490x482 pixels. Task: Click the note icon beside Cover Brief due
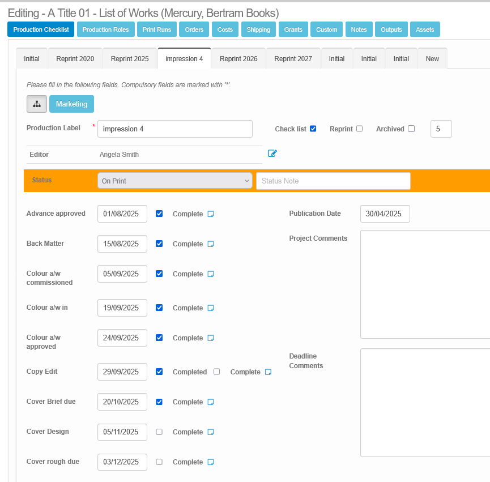click(x=210, y=402)
